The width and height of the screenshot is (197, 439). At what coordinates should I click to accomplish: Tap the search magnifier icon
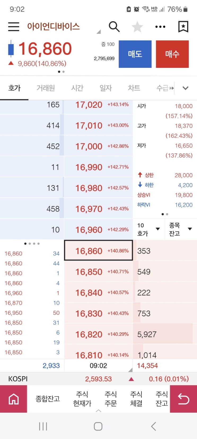coord(114,27)
